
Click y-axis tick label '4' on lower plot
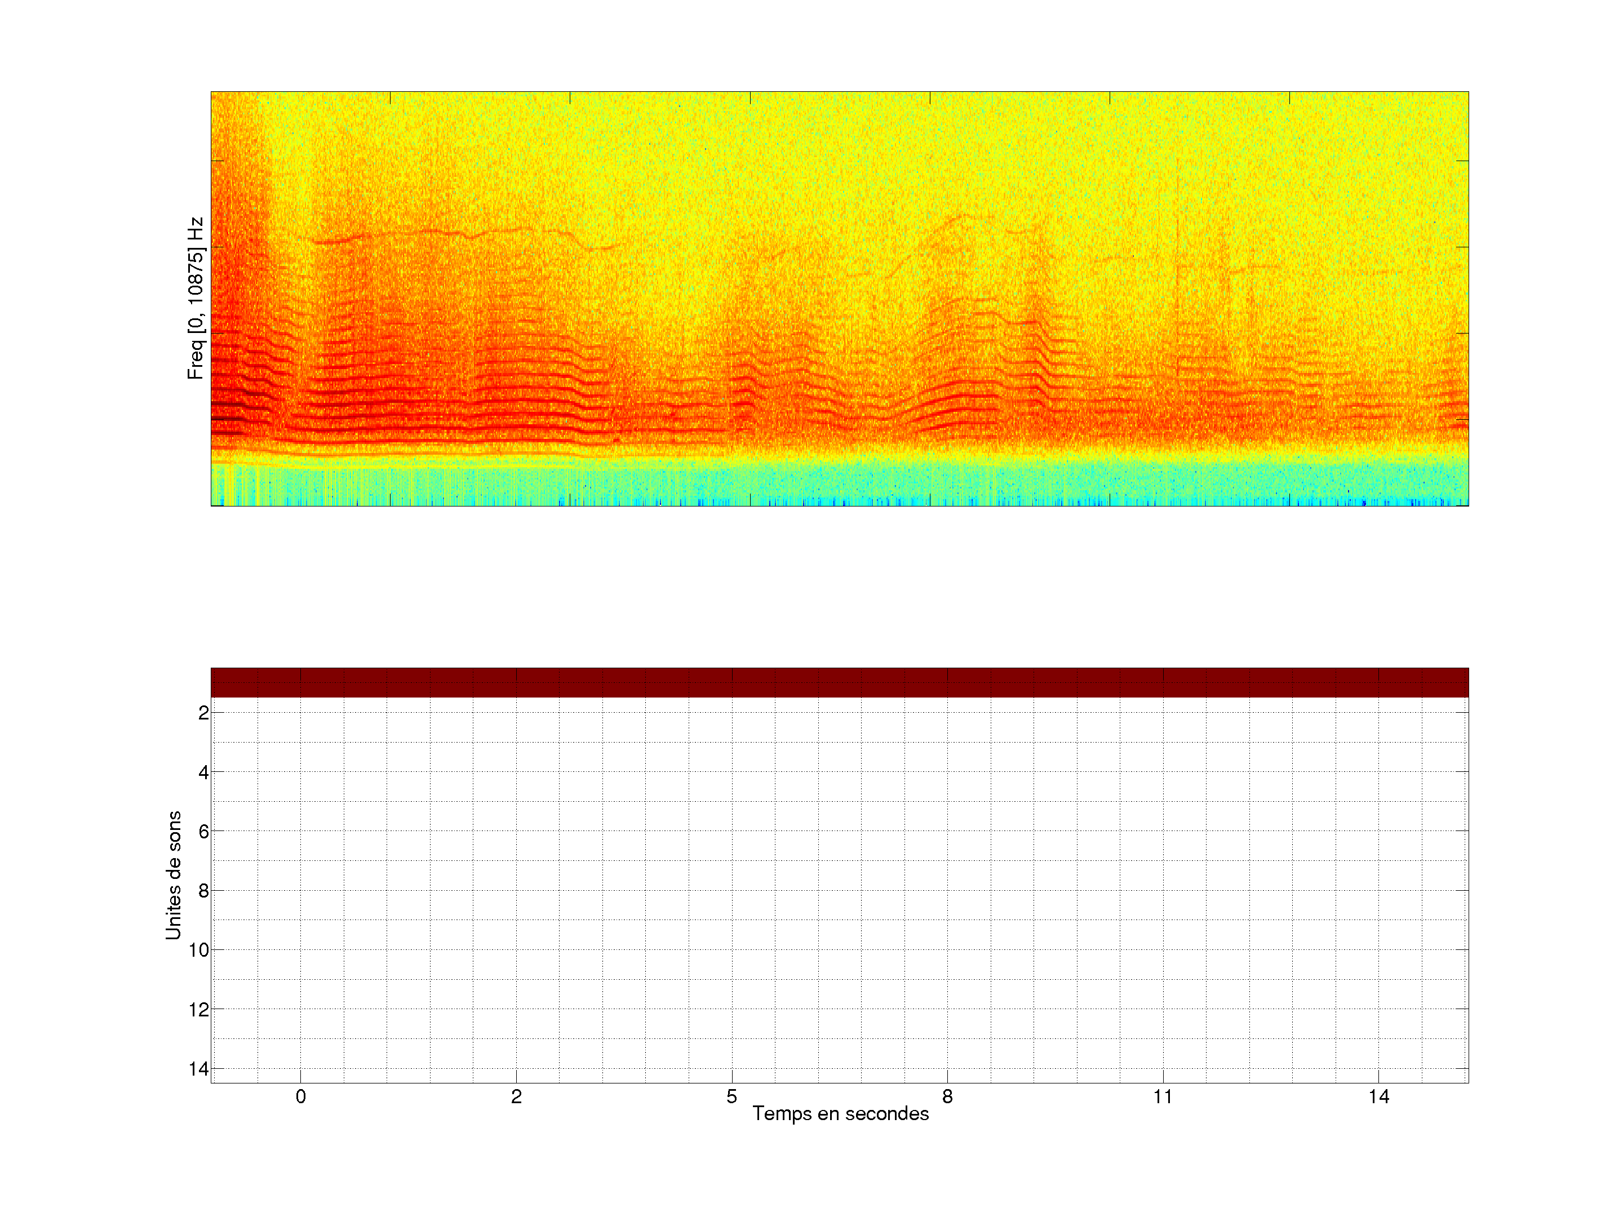pyautogui.click(x=203, y=772)
